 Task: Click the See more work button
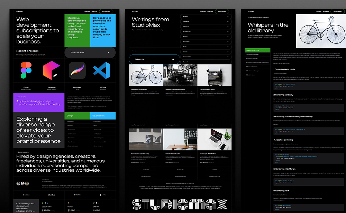tap(90, 52)
